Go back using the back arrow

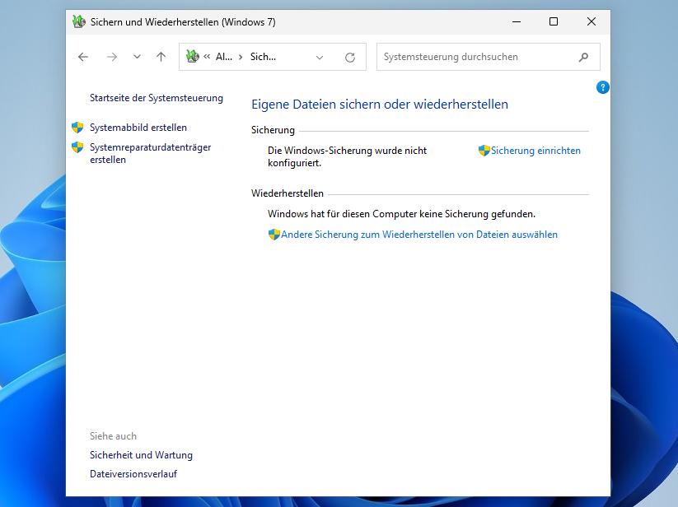point(82,57)
